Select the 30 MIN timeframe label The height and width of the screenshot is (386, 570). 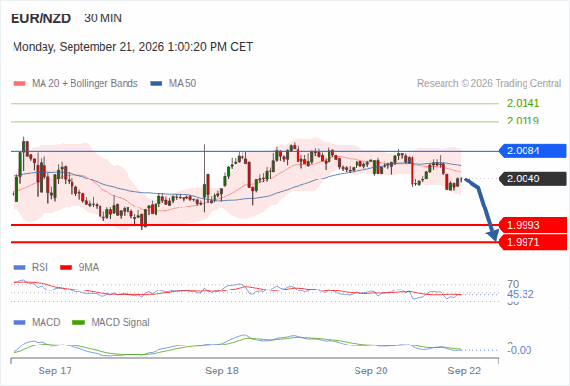(102, 18)
